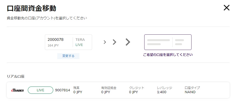235x101 pixels.
Task: Click the 164 JPY balance text
Action: click(53, 45)
